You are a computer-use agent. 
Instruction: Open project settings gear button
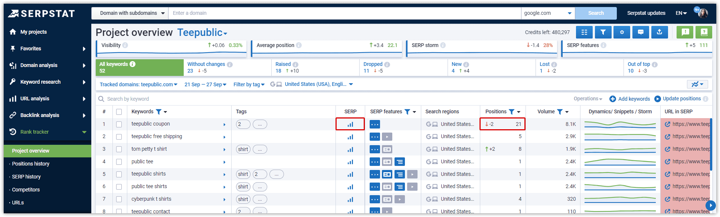tap(622, 32)
